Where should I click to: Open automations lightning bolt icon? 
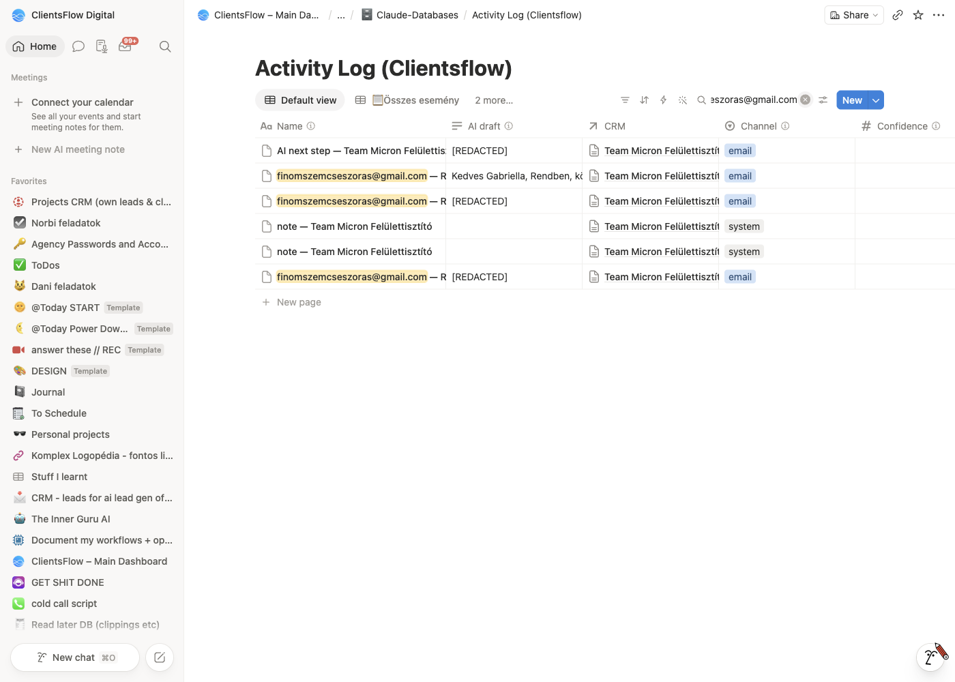pos(663,100)
